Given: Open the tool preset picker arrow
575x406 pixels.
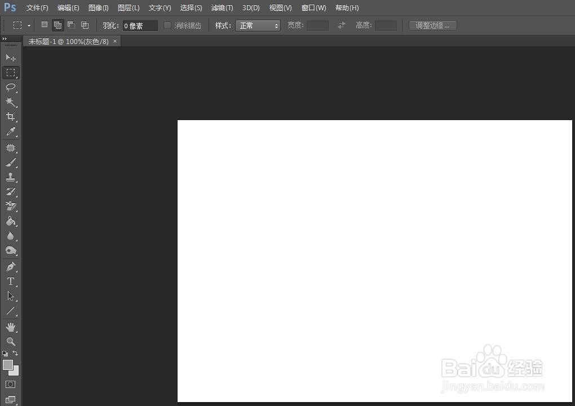Looking at the screenshot, I should point(29,26).
